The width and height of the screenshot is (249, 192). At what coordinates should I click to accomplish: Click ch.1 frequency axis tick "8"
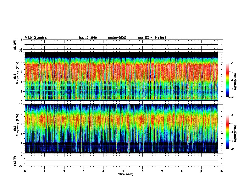coord(22,62)
